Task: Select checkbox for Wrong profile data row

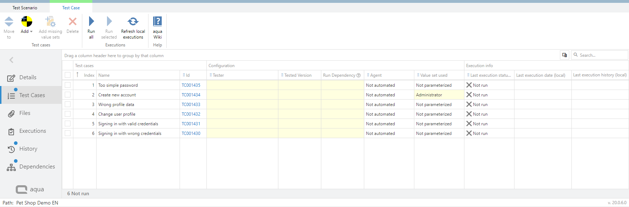Action: 68,105
